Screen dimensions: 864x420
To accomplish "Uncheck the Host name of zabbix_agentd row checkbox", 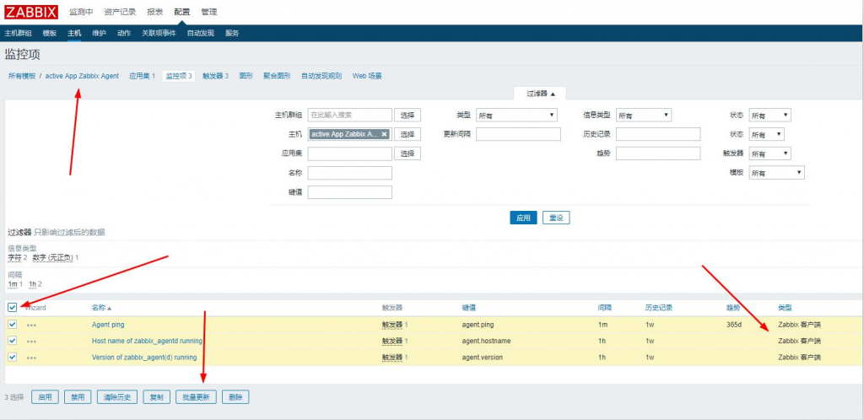I will point(12,341).
